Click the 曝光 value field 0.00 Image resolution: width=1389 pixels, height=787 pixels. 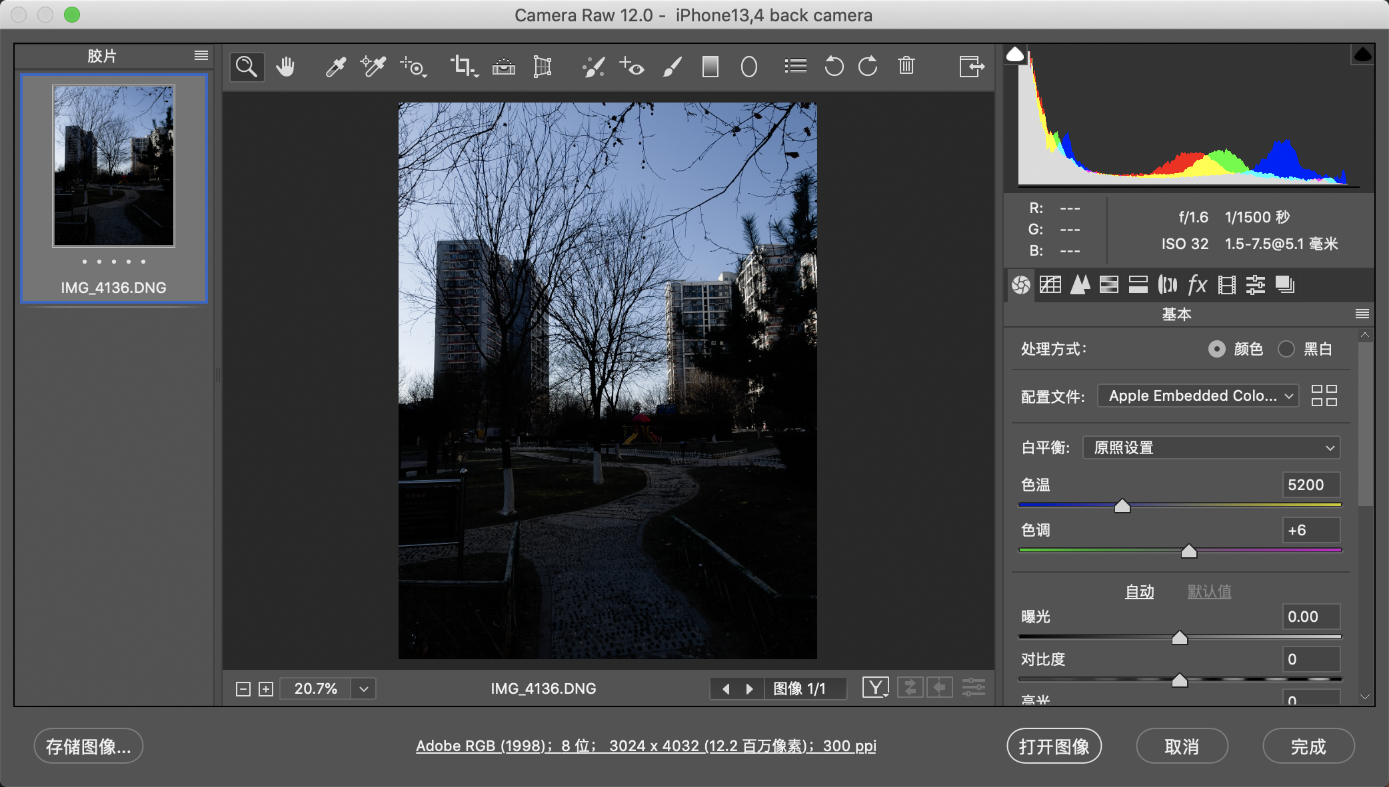pos(1311,617)
